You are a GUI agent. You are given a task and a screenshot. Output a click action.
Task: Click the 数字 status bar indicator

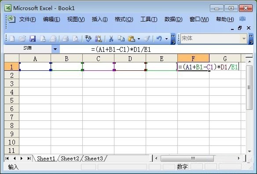(x=182, y=167)
